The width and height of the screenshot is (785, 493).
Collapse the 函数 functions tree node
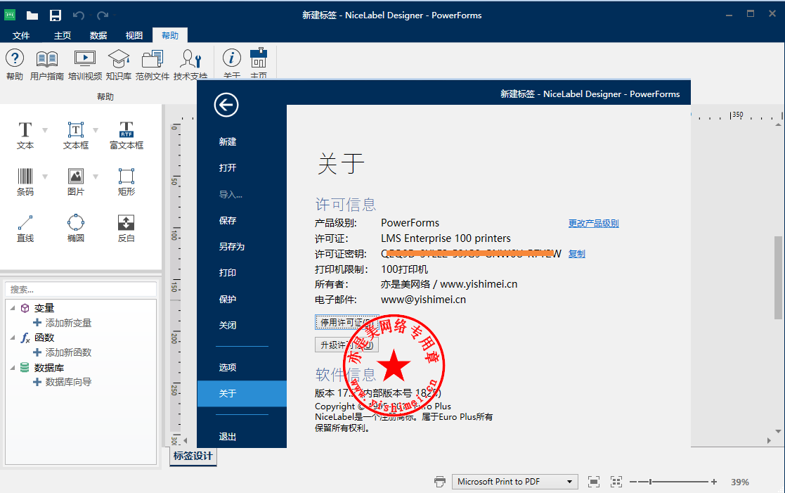coord(13,338)
